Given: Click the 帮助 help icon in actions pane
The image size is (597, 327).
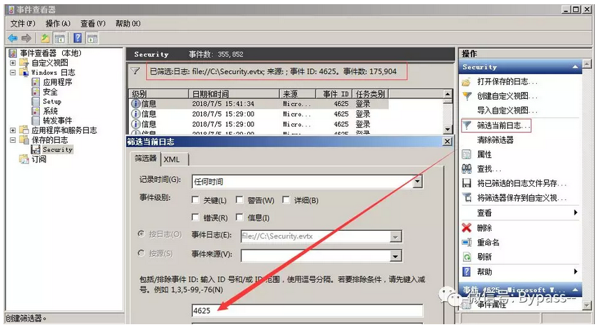Looking at the screenshot, I should click(x=466, y=271).
